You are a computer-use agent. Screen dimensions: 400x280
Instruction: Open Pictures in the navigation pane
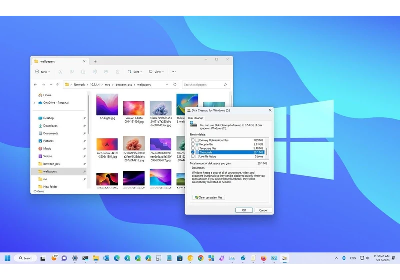pyautogui.click(x=48, y=141)
